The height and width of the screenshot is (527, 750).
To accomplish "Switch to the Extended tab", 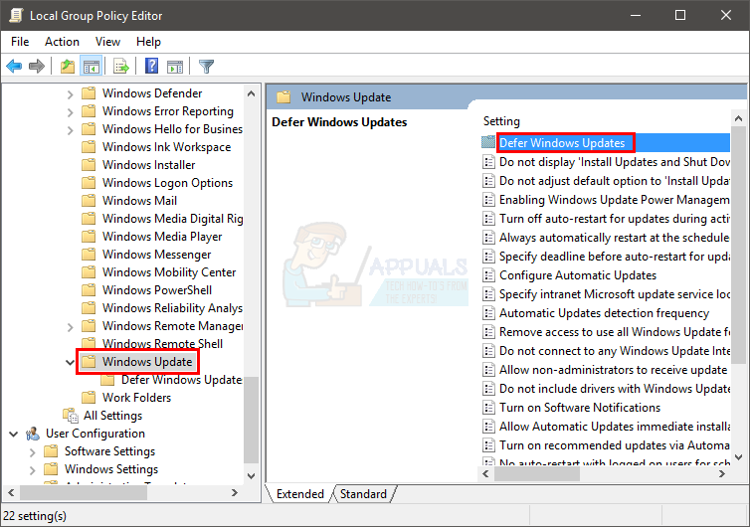I will [x=300, y=493].
